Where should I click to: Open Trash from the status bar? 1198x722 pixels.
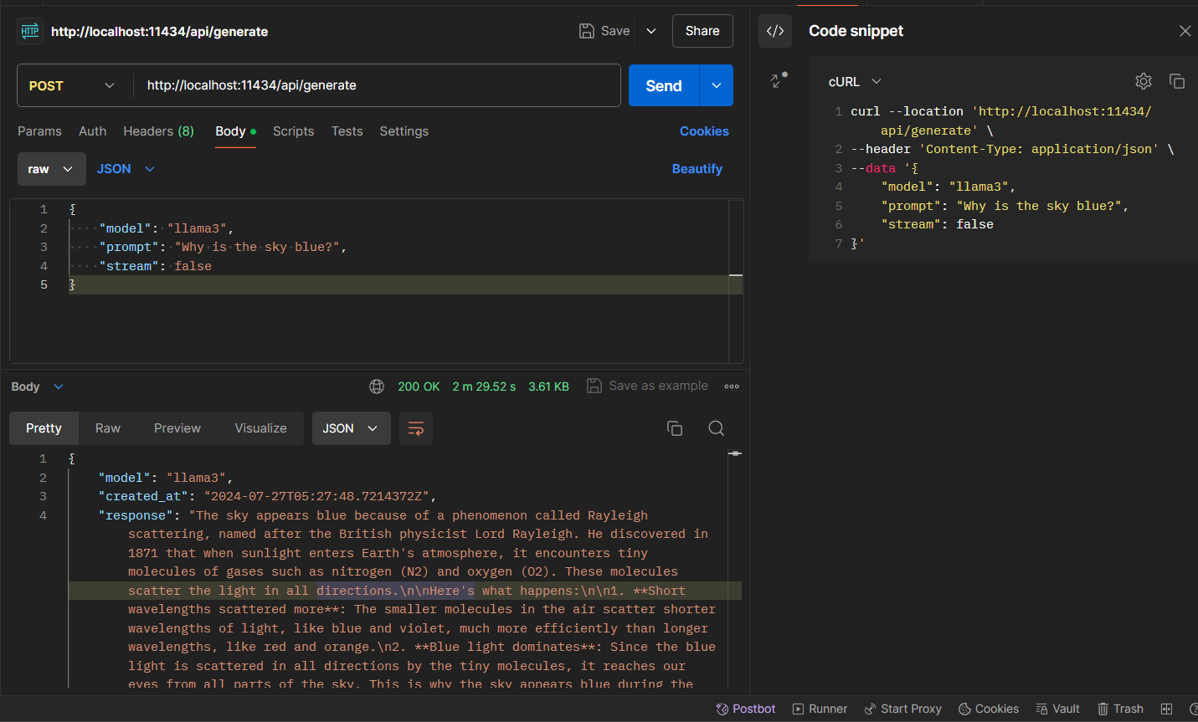[x=1120, y=709]
